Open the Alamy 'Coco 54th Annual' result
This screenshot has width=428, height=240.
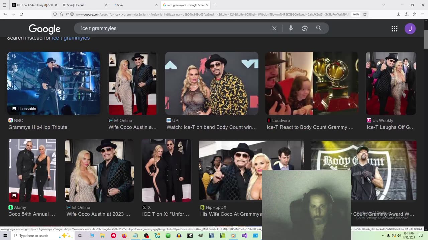(x=32, y=214)
